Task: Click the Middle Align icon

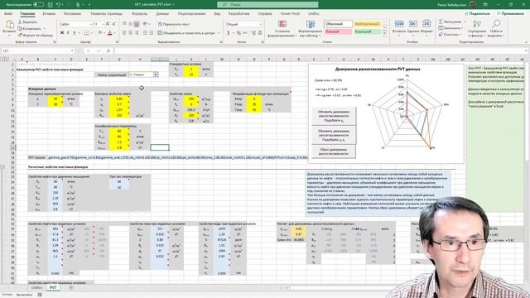Action: (x=131, y=24)
